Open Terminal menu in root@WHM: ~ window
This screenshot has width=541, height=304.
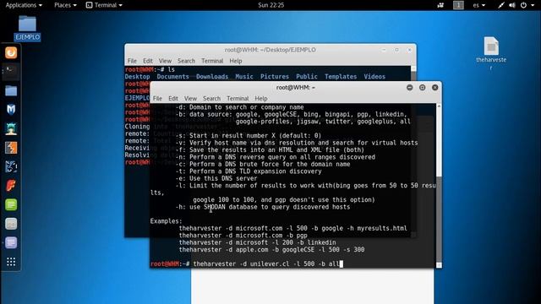[238, 98]
